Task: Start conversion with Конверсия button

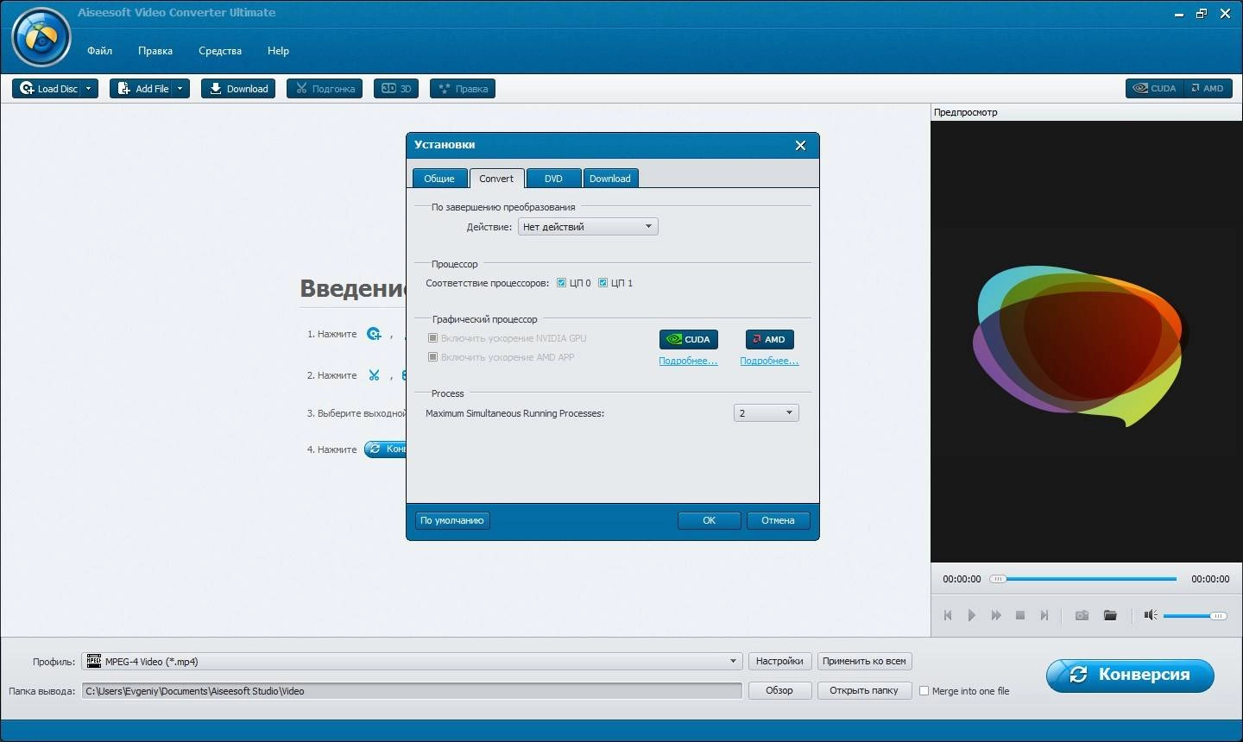Action: point(1130,675)
